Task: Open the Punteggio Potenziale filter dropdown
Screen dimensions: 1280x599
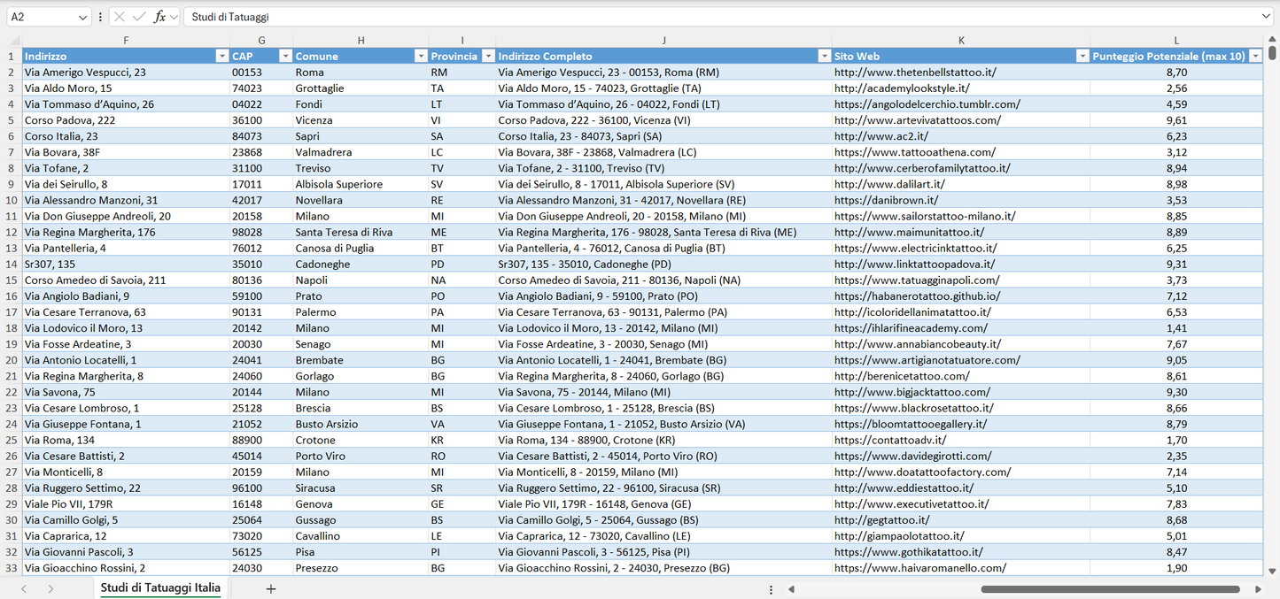Action: (1255, 56)
